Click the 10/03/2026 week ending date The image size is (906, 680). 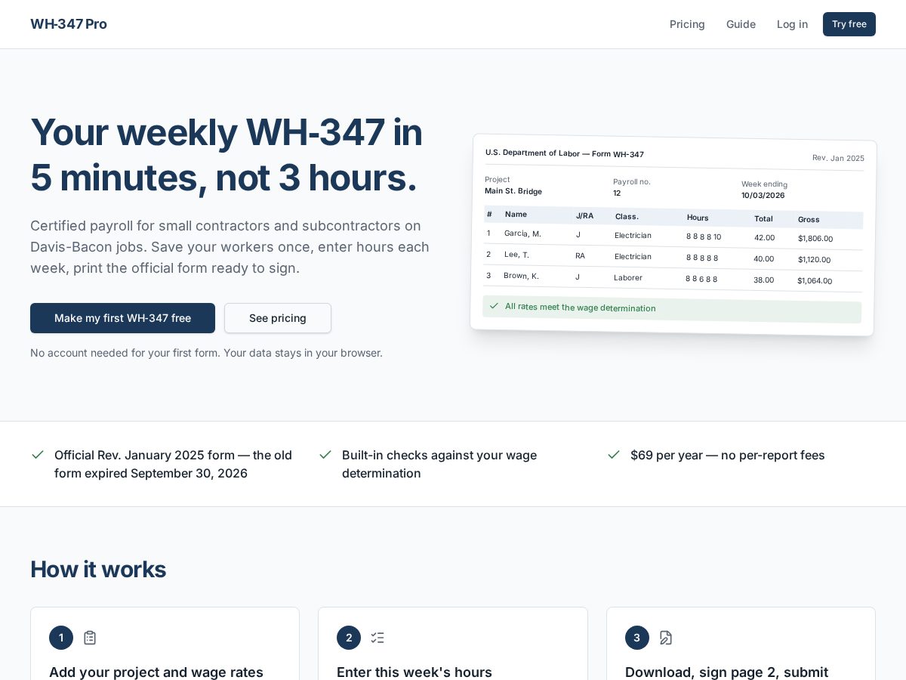[763, 195]
